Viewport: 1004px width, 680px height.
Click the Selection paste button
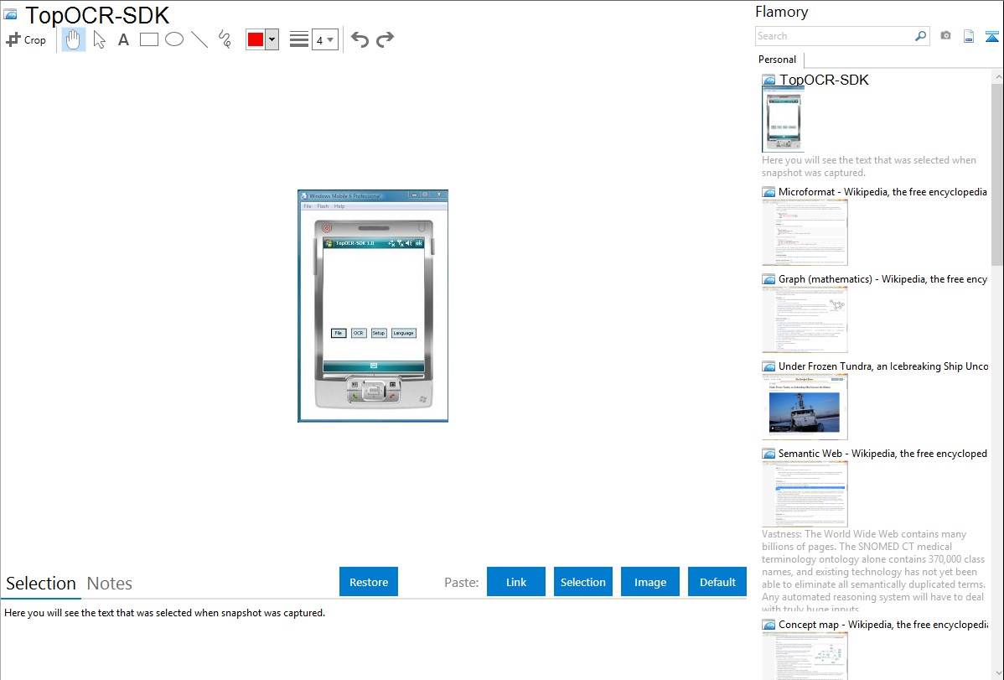pos(583,582)
